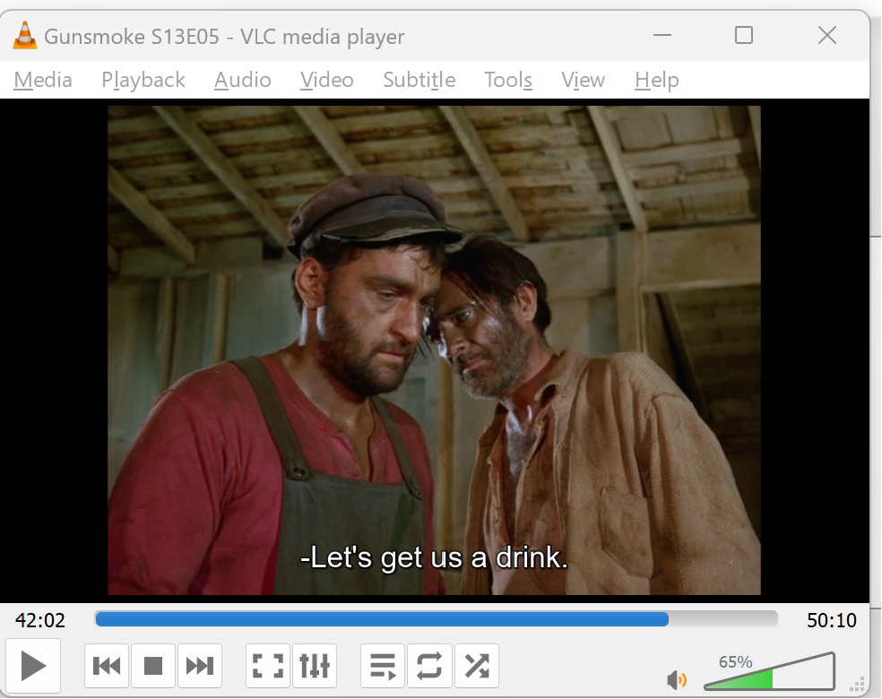
Task: Skip to the next media item
Action: 200,666
